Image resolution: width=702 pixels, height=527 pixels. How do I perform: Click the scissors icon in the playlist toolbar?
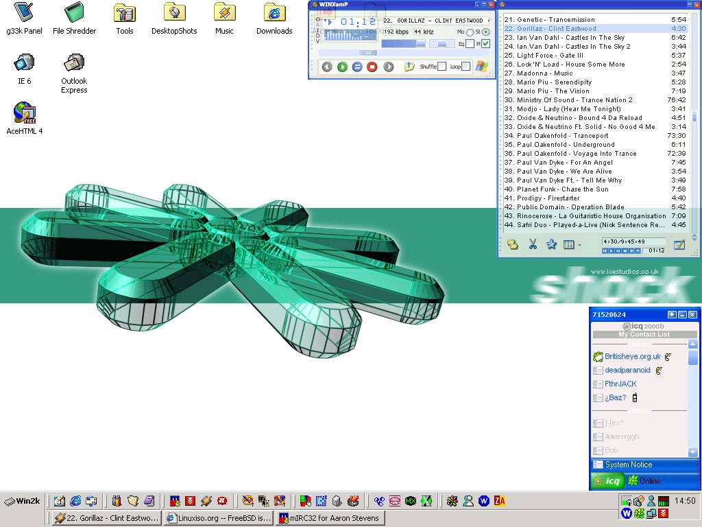[x=532, y=244]
